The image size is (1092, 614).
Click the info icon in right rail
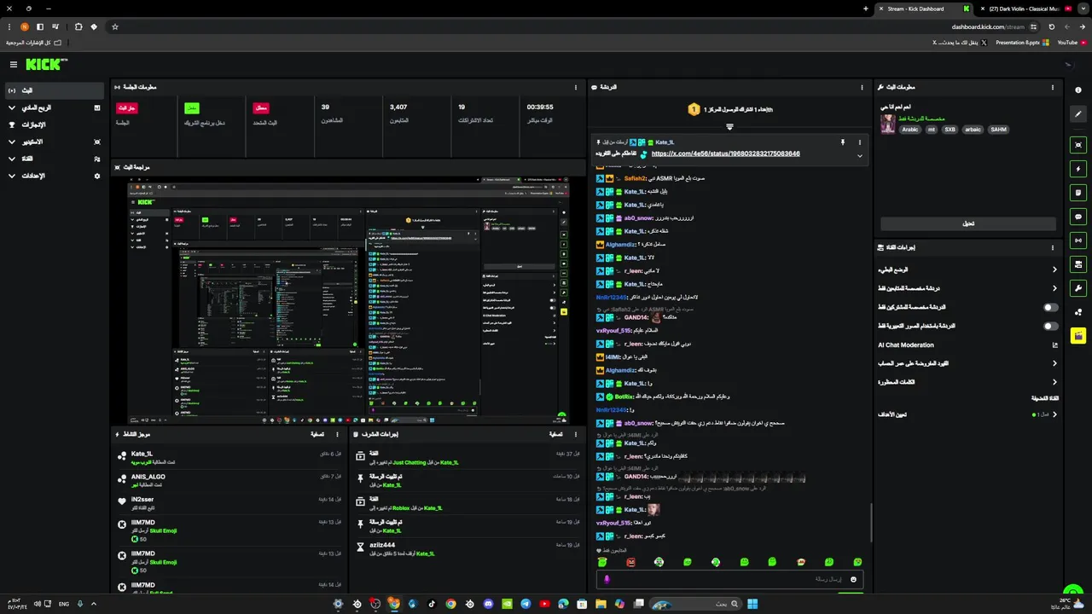point(1078,90)
